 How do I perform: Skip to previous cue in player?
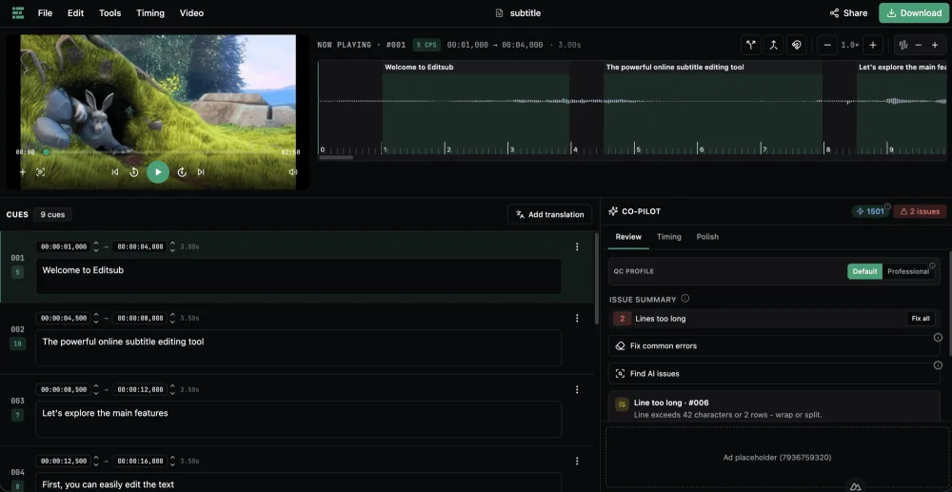point(115,171)
